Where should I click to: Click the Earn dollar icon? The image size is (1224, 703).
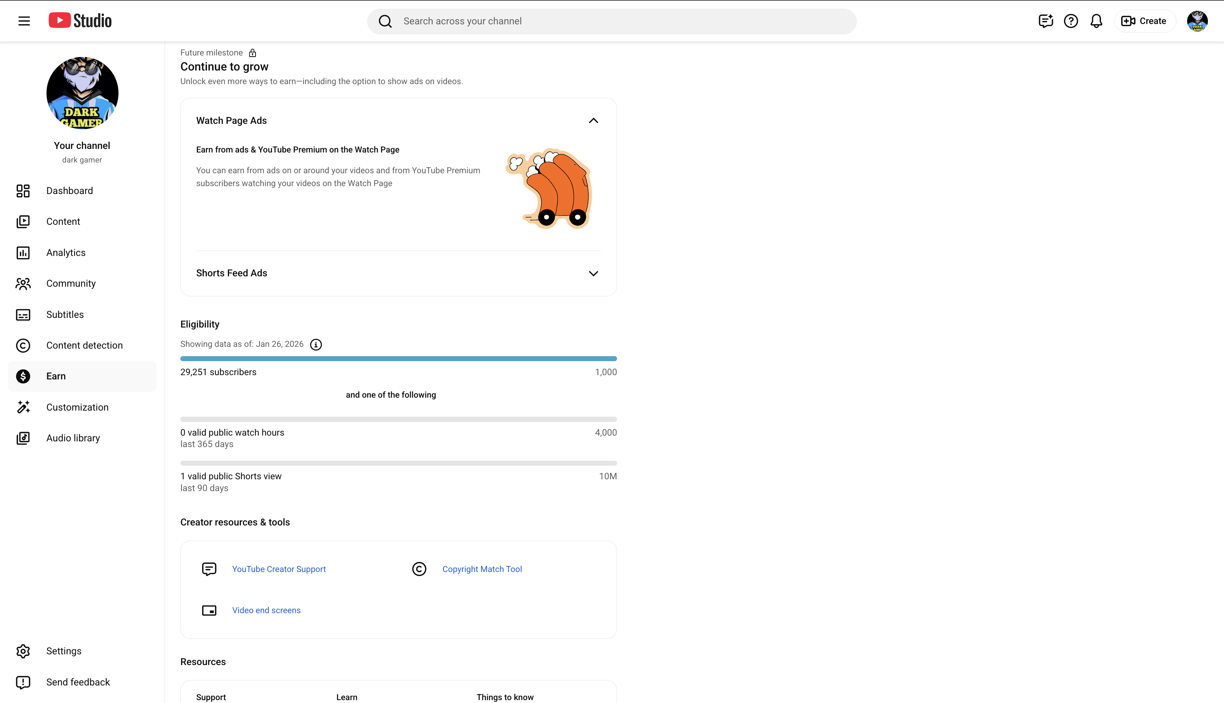(23, 376)
